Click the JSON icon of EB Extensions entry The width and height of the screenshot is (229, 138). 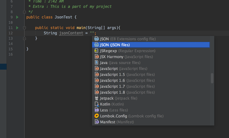[x=97, y=39]
